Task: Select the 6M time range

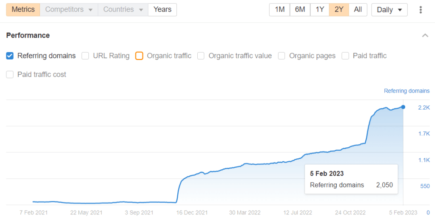Action: tap(300, 9)
